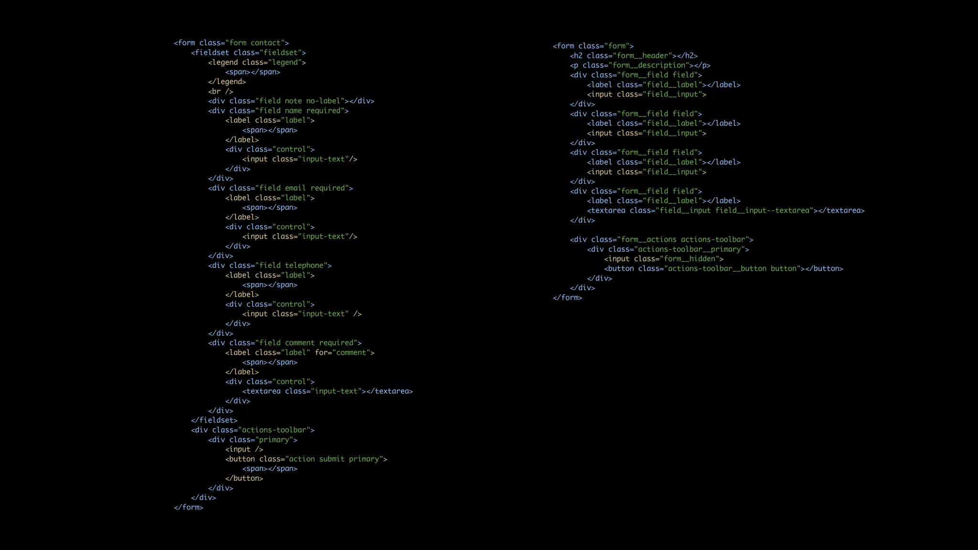This screenshot has width=978, height=550.
Task: Click the label with for="comment" attribute
Action: pos(299,353)
